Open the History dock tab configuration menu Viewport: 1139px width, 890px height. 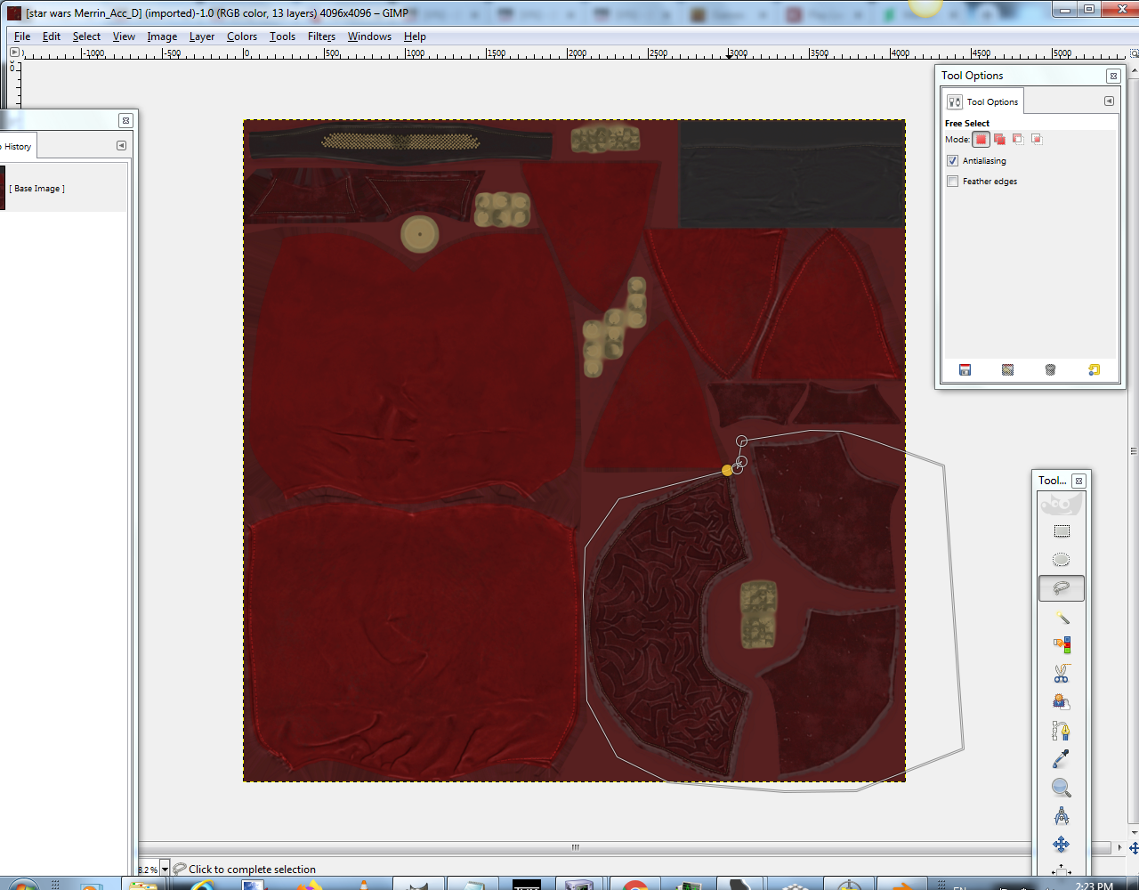121,146
